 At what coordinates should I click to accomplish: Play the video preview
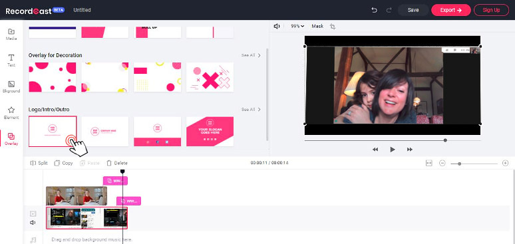point(392,150)
